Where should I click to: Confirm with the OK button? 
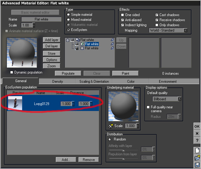point(197,126)
